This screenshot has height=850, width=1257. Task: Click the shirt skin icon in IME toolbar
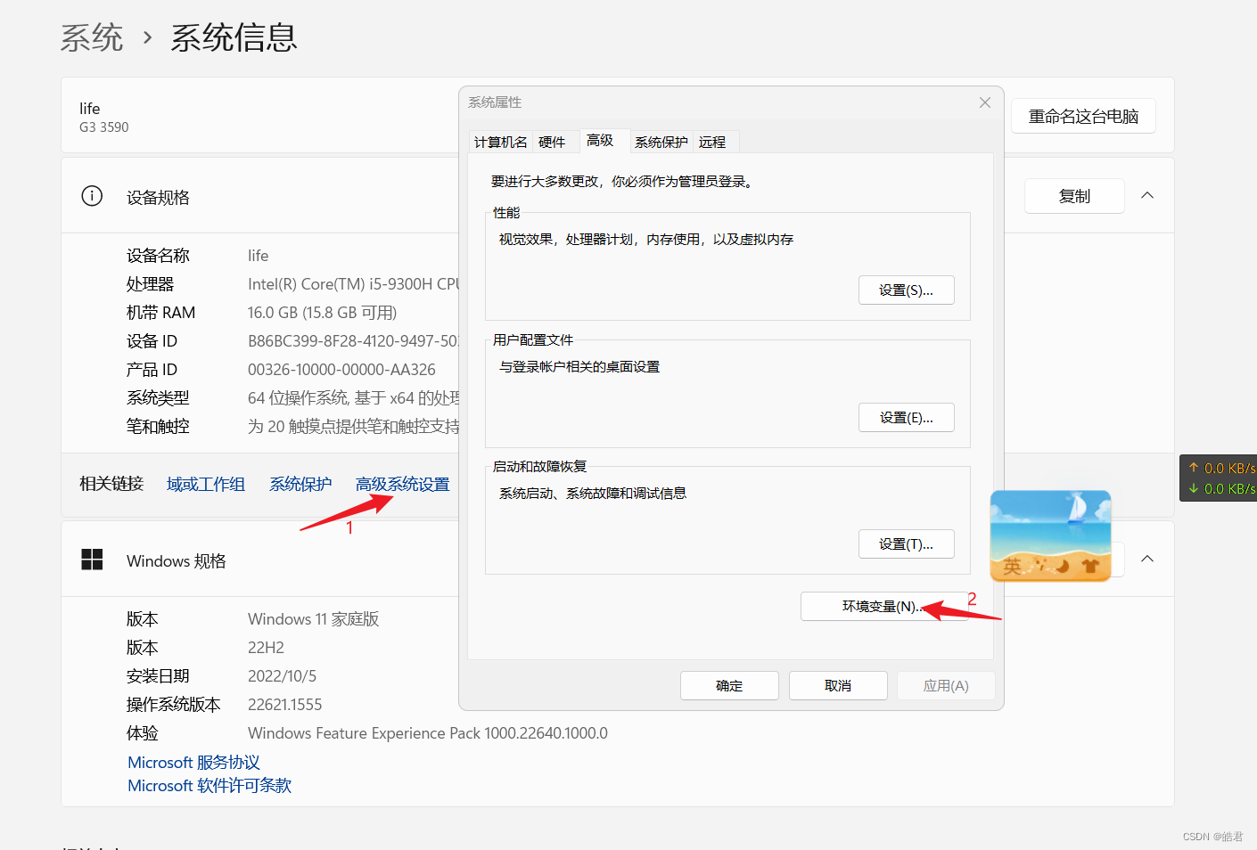click(1089, 566)
